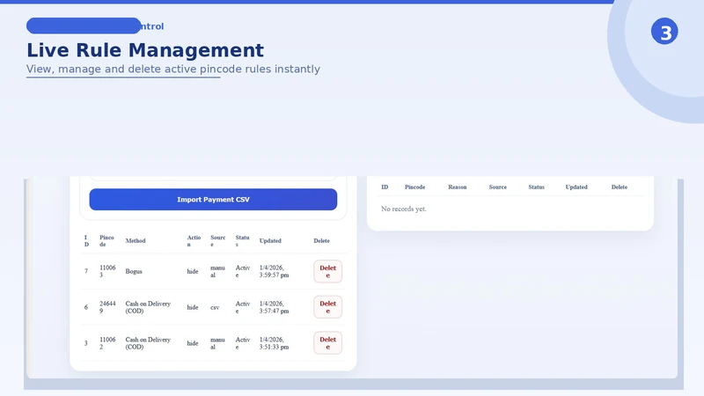The width and height of the screenshot is (704, 396).
Task: Select the pincode cell 110063
Action: click(107, 271)
